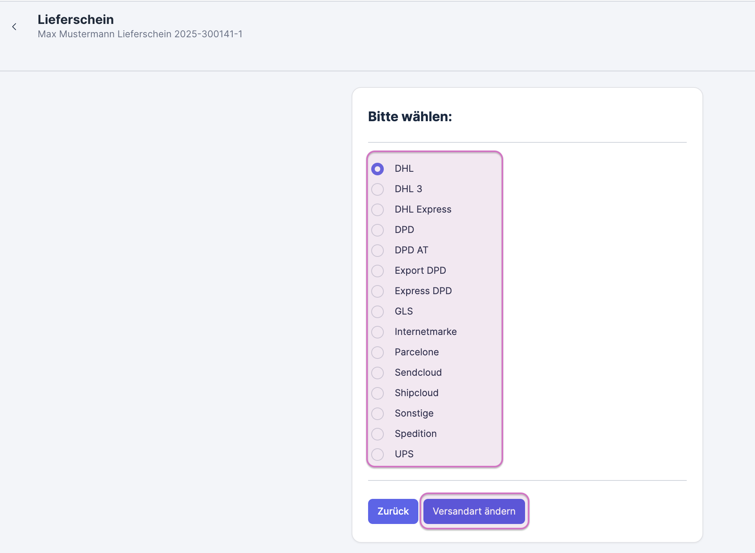This screenshot has width=755, height=553.
Task: Select Express DPD shipping option
Action: click(377, 291)
